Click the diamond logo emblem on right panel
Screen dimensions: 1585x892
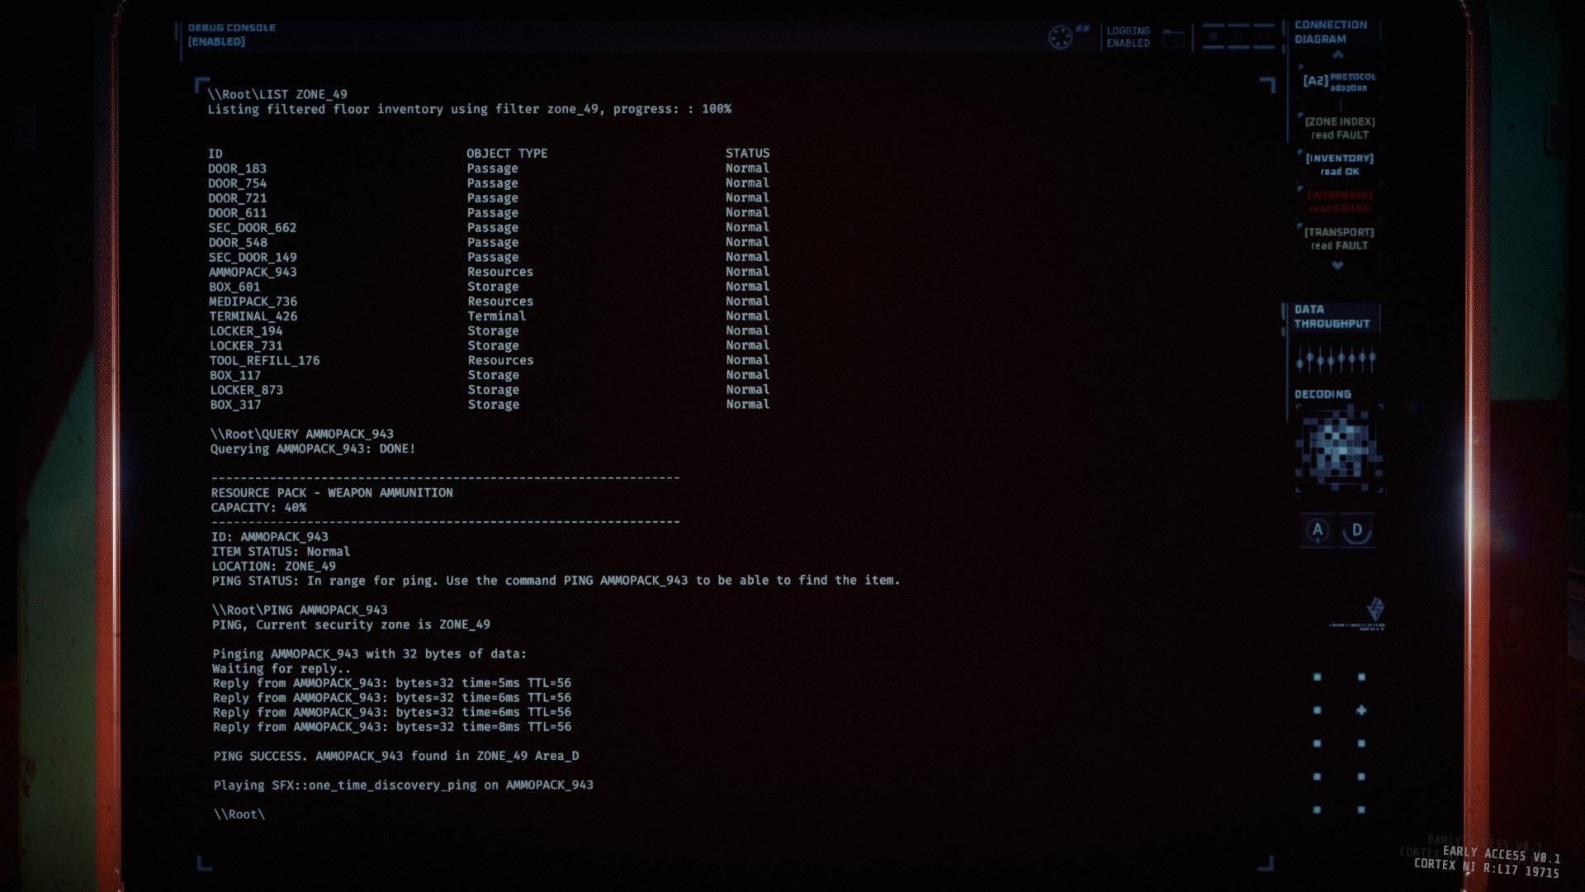point(1374,610)
